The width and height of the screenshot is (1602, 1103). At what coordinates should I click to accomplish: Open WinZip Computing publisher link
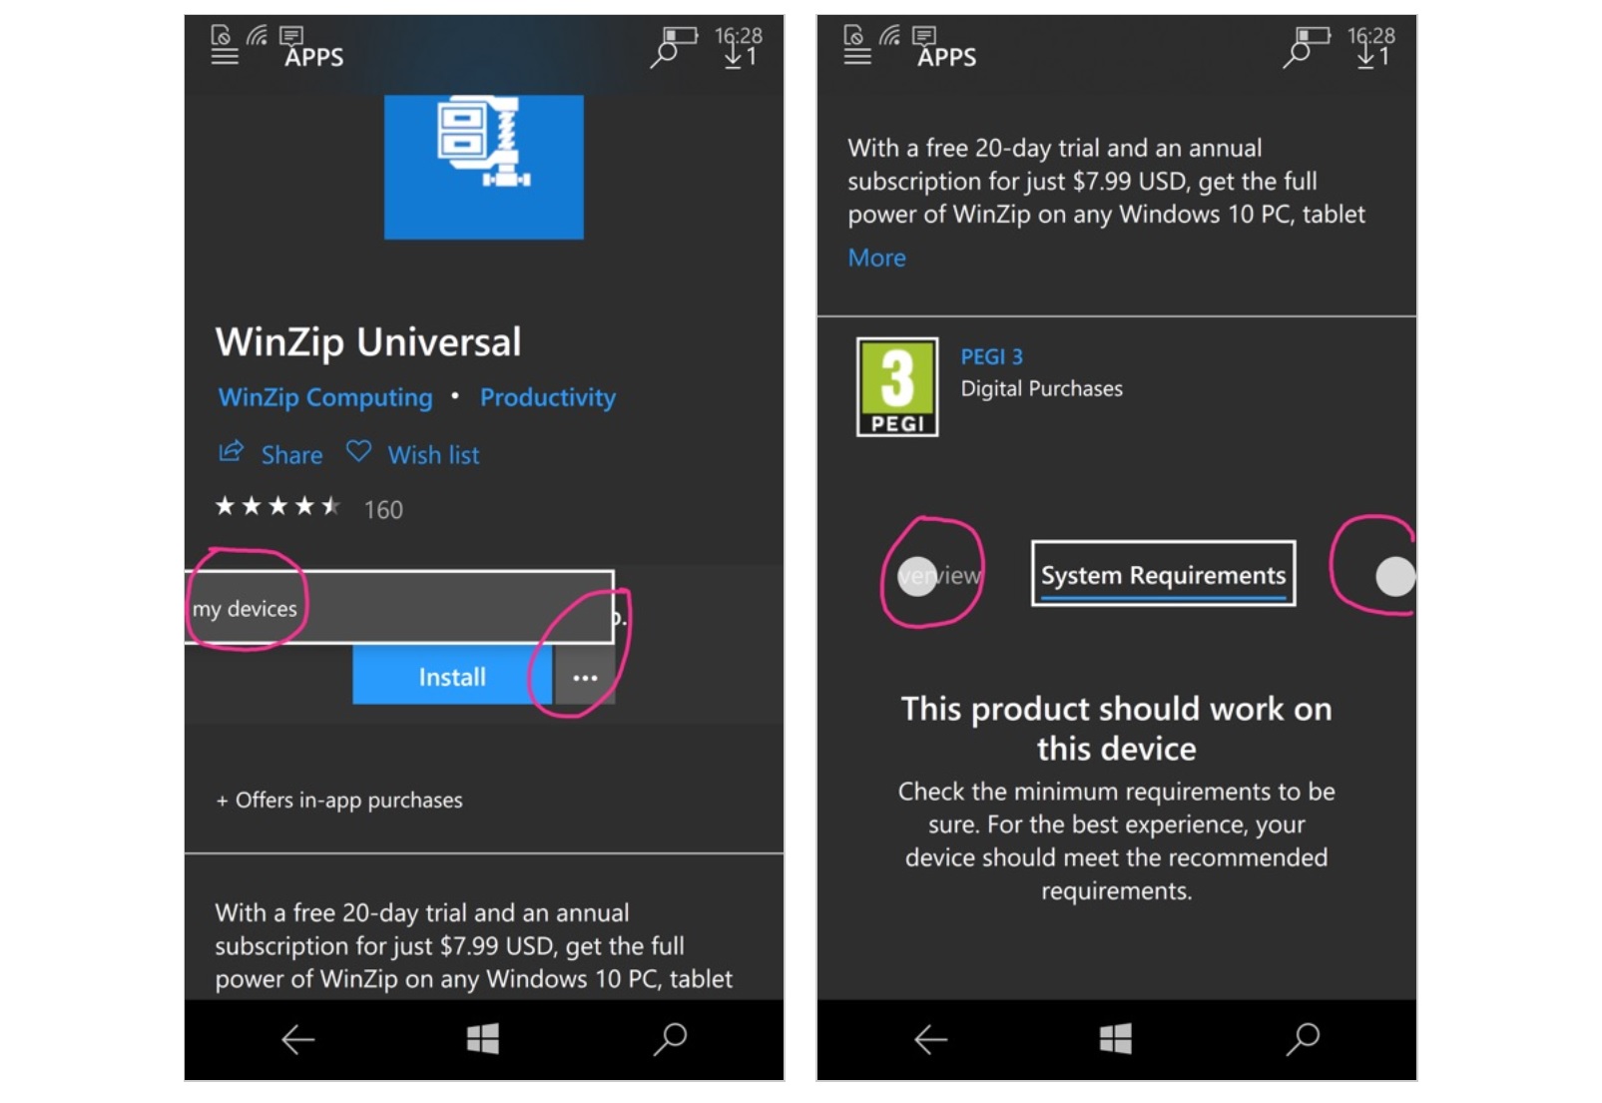(x=325, y=397)
